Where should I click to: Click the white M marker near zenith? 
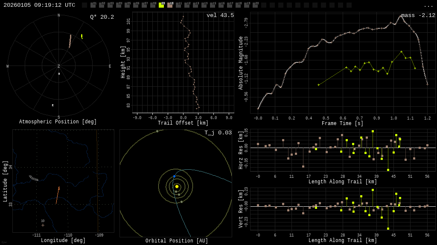(x=59, y=74)
